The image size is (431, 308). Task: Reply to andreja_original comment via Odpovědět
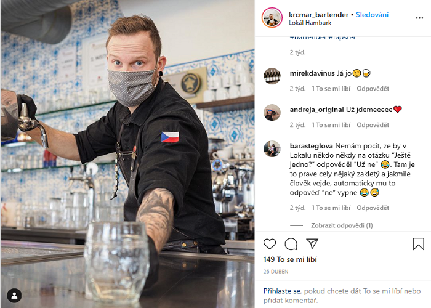373,125
